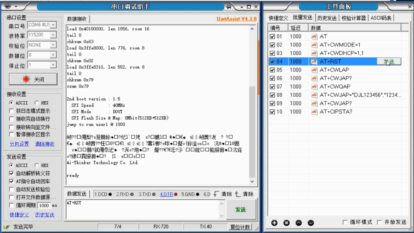Click the 'ab' icon in row 06
This screenshot has height=233, width=414.
tap(314, 78)
